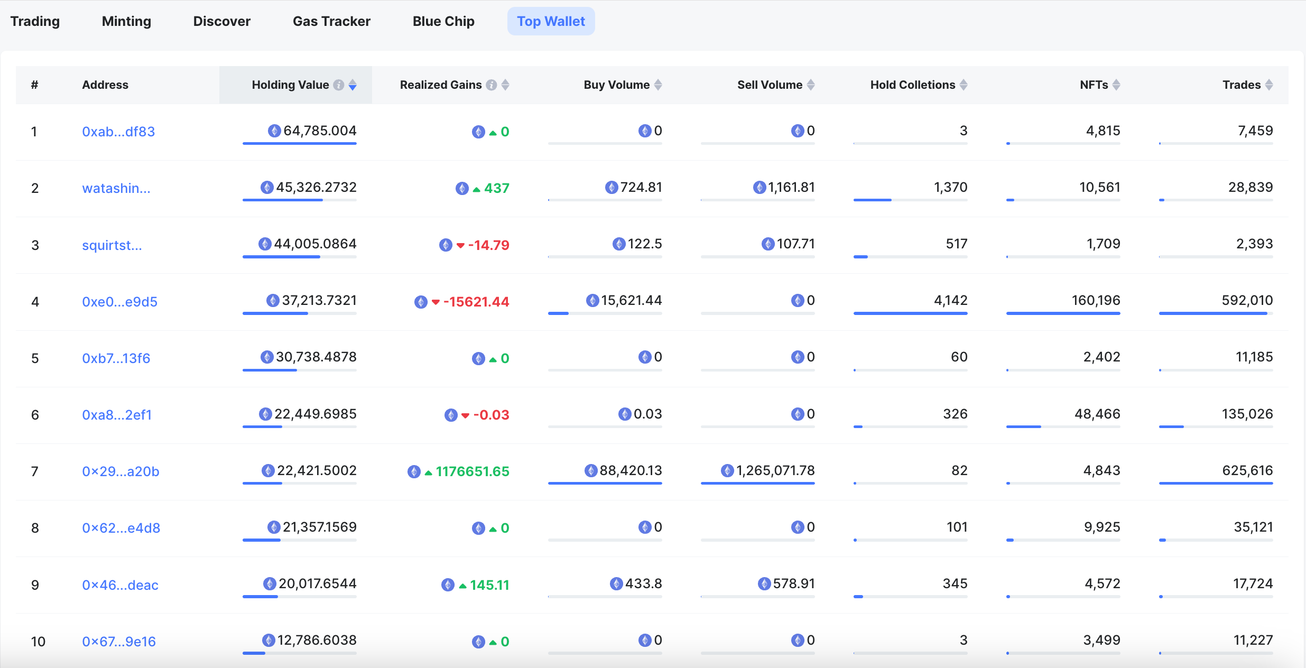
Task: Sort by Sell Volume arrows
Action: [811, 85]
